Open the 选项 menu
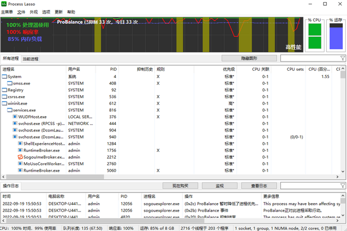This screenshot has height=231, width=347. tap(46, 12)
